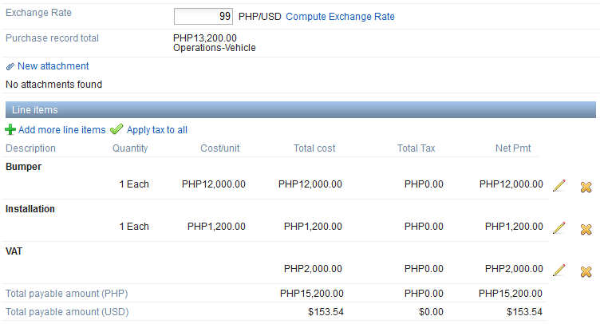Select the Add more line items link
Screen dimensions: 600x324
61,129
